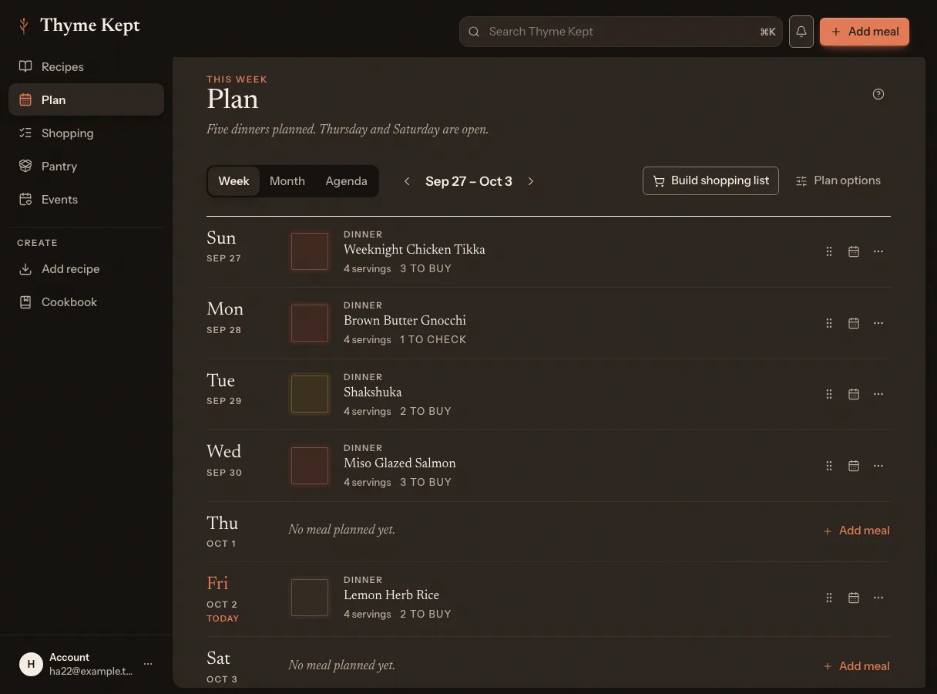Open the help question mark icon
The height and width of the screenshot is (694, 937).
point(878,94)
